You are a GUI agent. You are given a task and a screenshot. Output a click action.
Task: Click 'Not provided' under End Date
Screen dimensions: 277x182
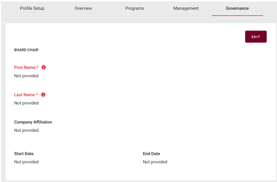[x=155, y=162]
